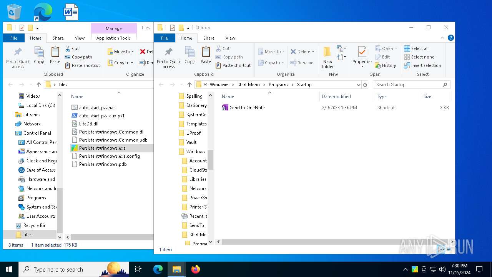Click Start Menu breadcrumb in address bar
Viewport: 492px width, 277px height.
click(248, 85)
